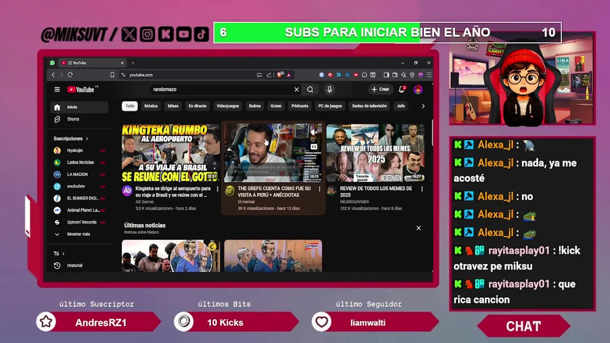Dismiss the Últimas noticias section
Image resolution: width=610 pixels, height=343 pixels.
coord(418,228)
